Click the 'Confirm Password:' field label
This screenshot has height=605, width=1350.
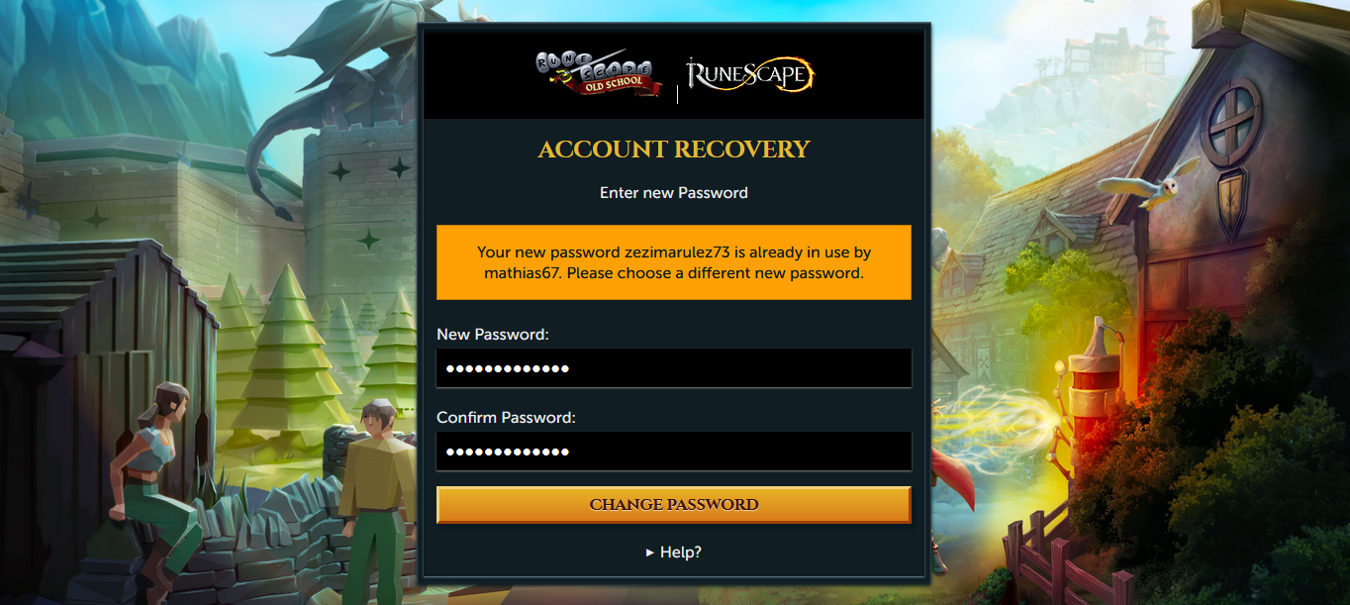point(506,418)
